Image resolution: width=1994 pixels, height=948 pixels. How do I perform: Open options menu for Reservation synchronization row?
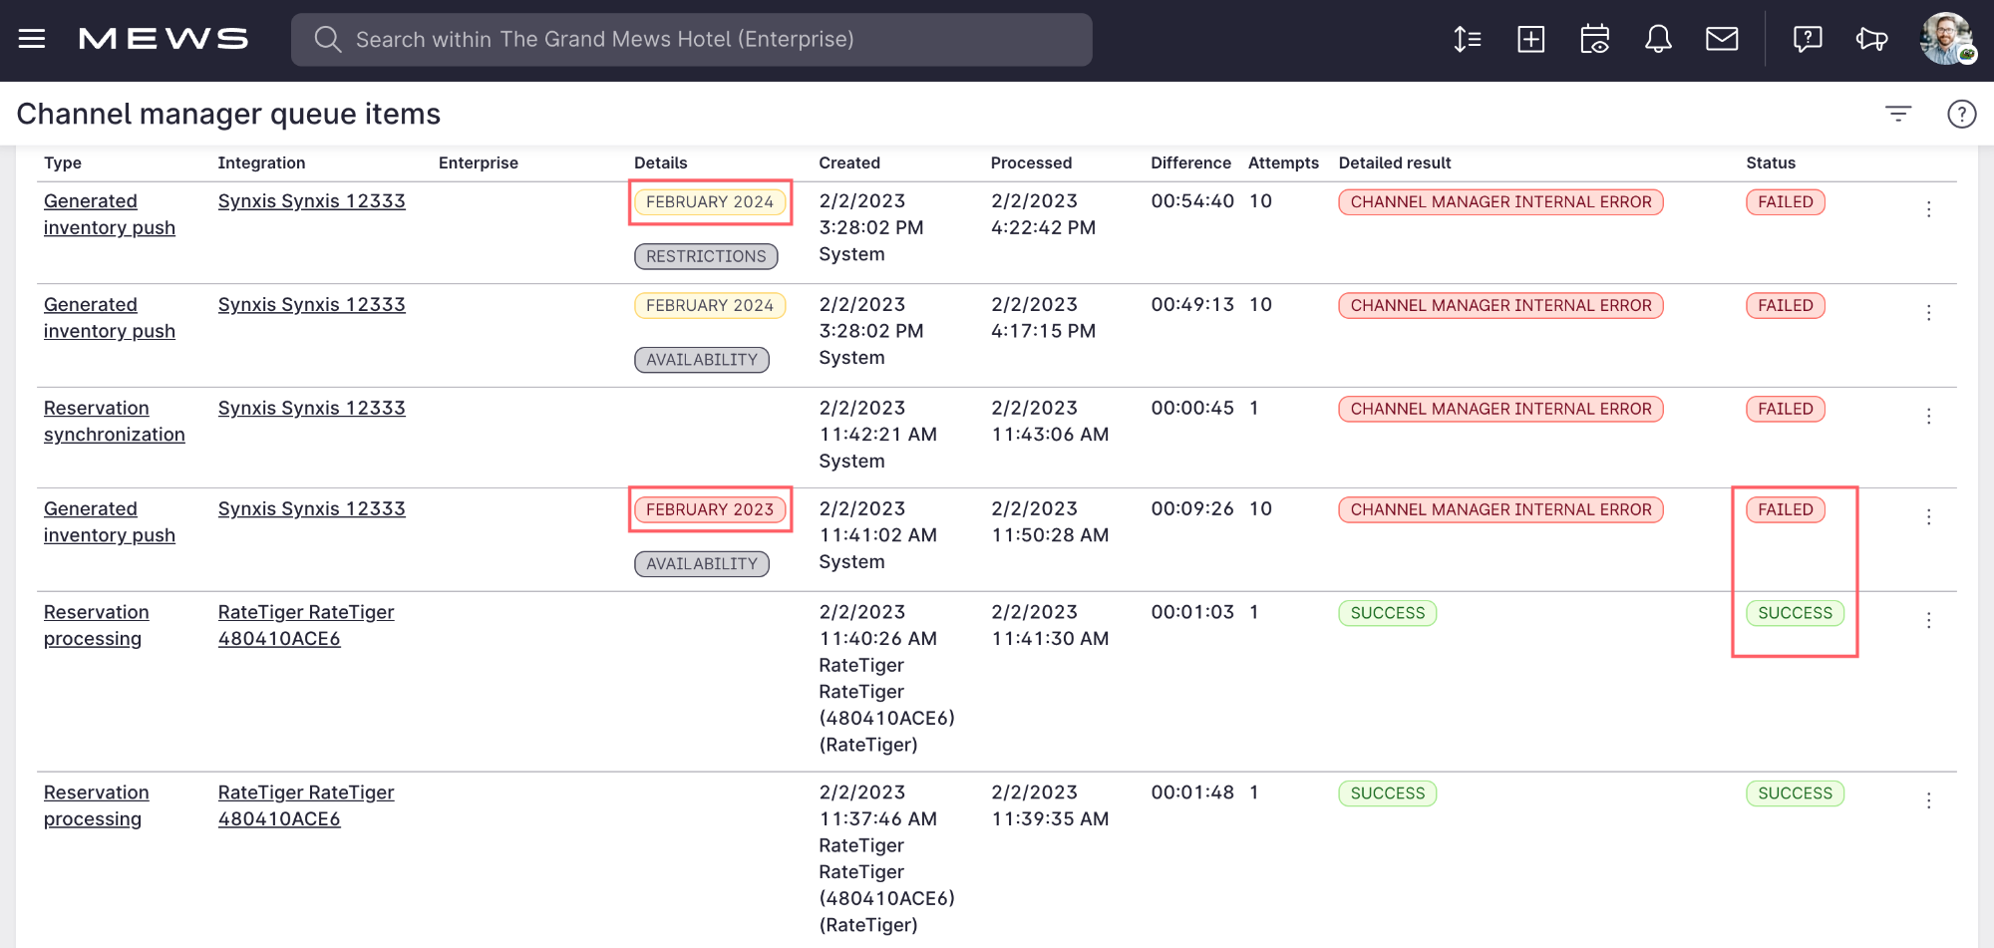[1928, 417]
